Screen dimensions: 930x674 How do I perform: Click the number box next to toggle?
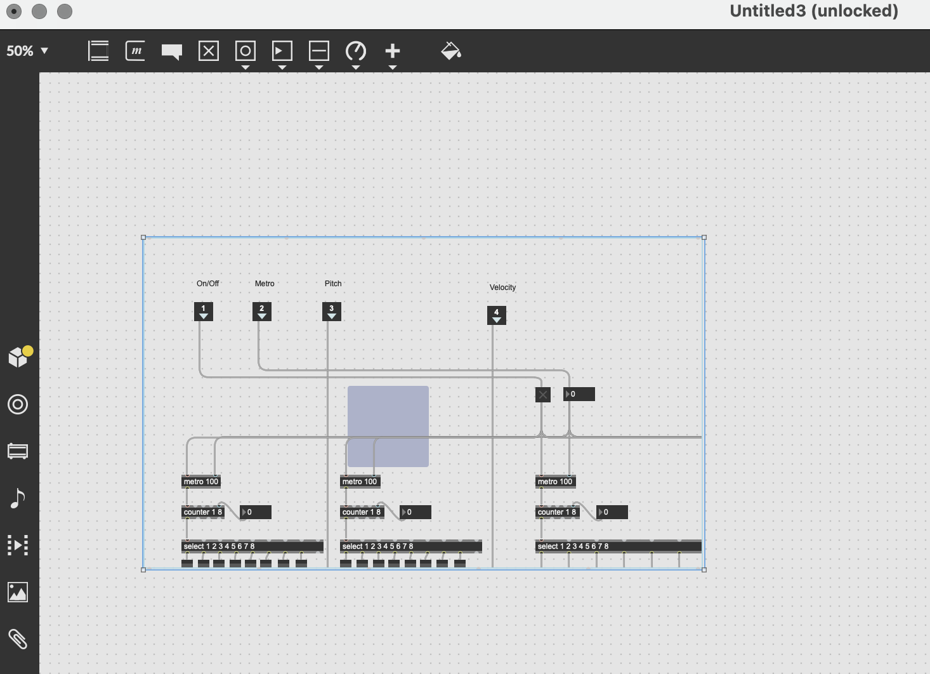[x=580, y=394]
